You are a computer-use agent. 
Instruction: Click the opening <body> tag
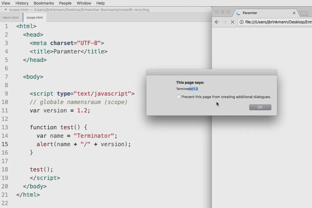(x=33, y=77)
